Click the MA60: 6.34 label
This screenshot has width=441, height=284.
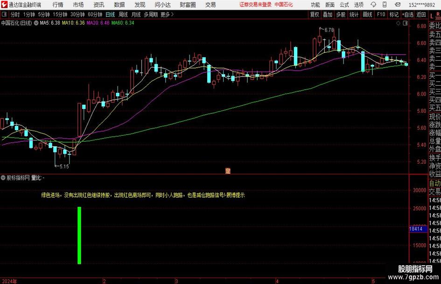[123, 23]
